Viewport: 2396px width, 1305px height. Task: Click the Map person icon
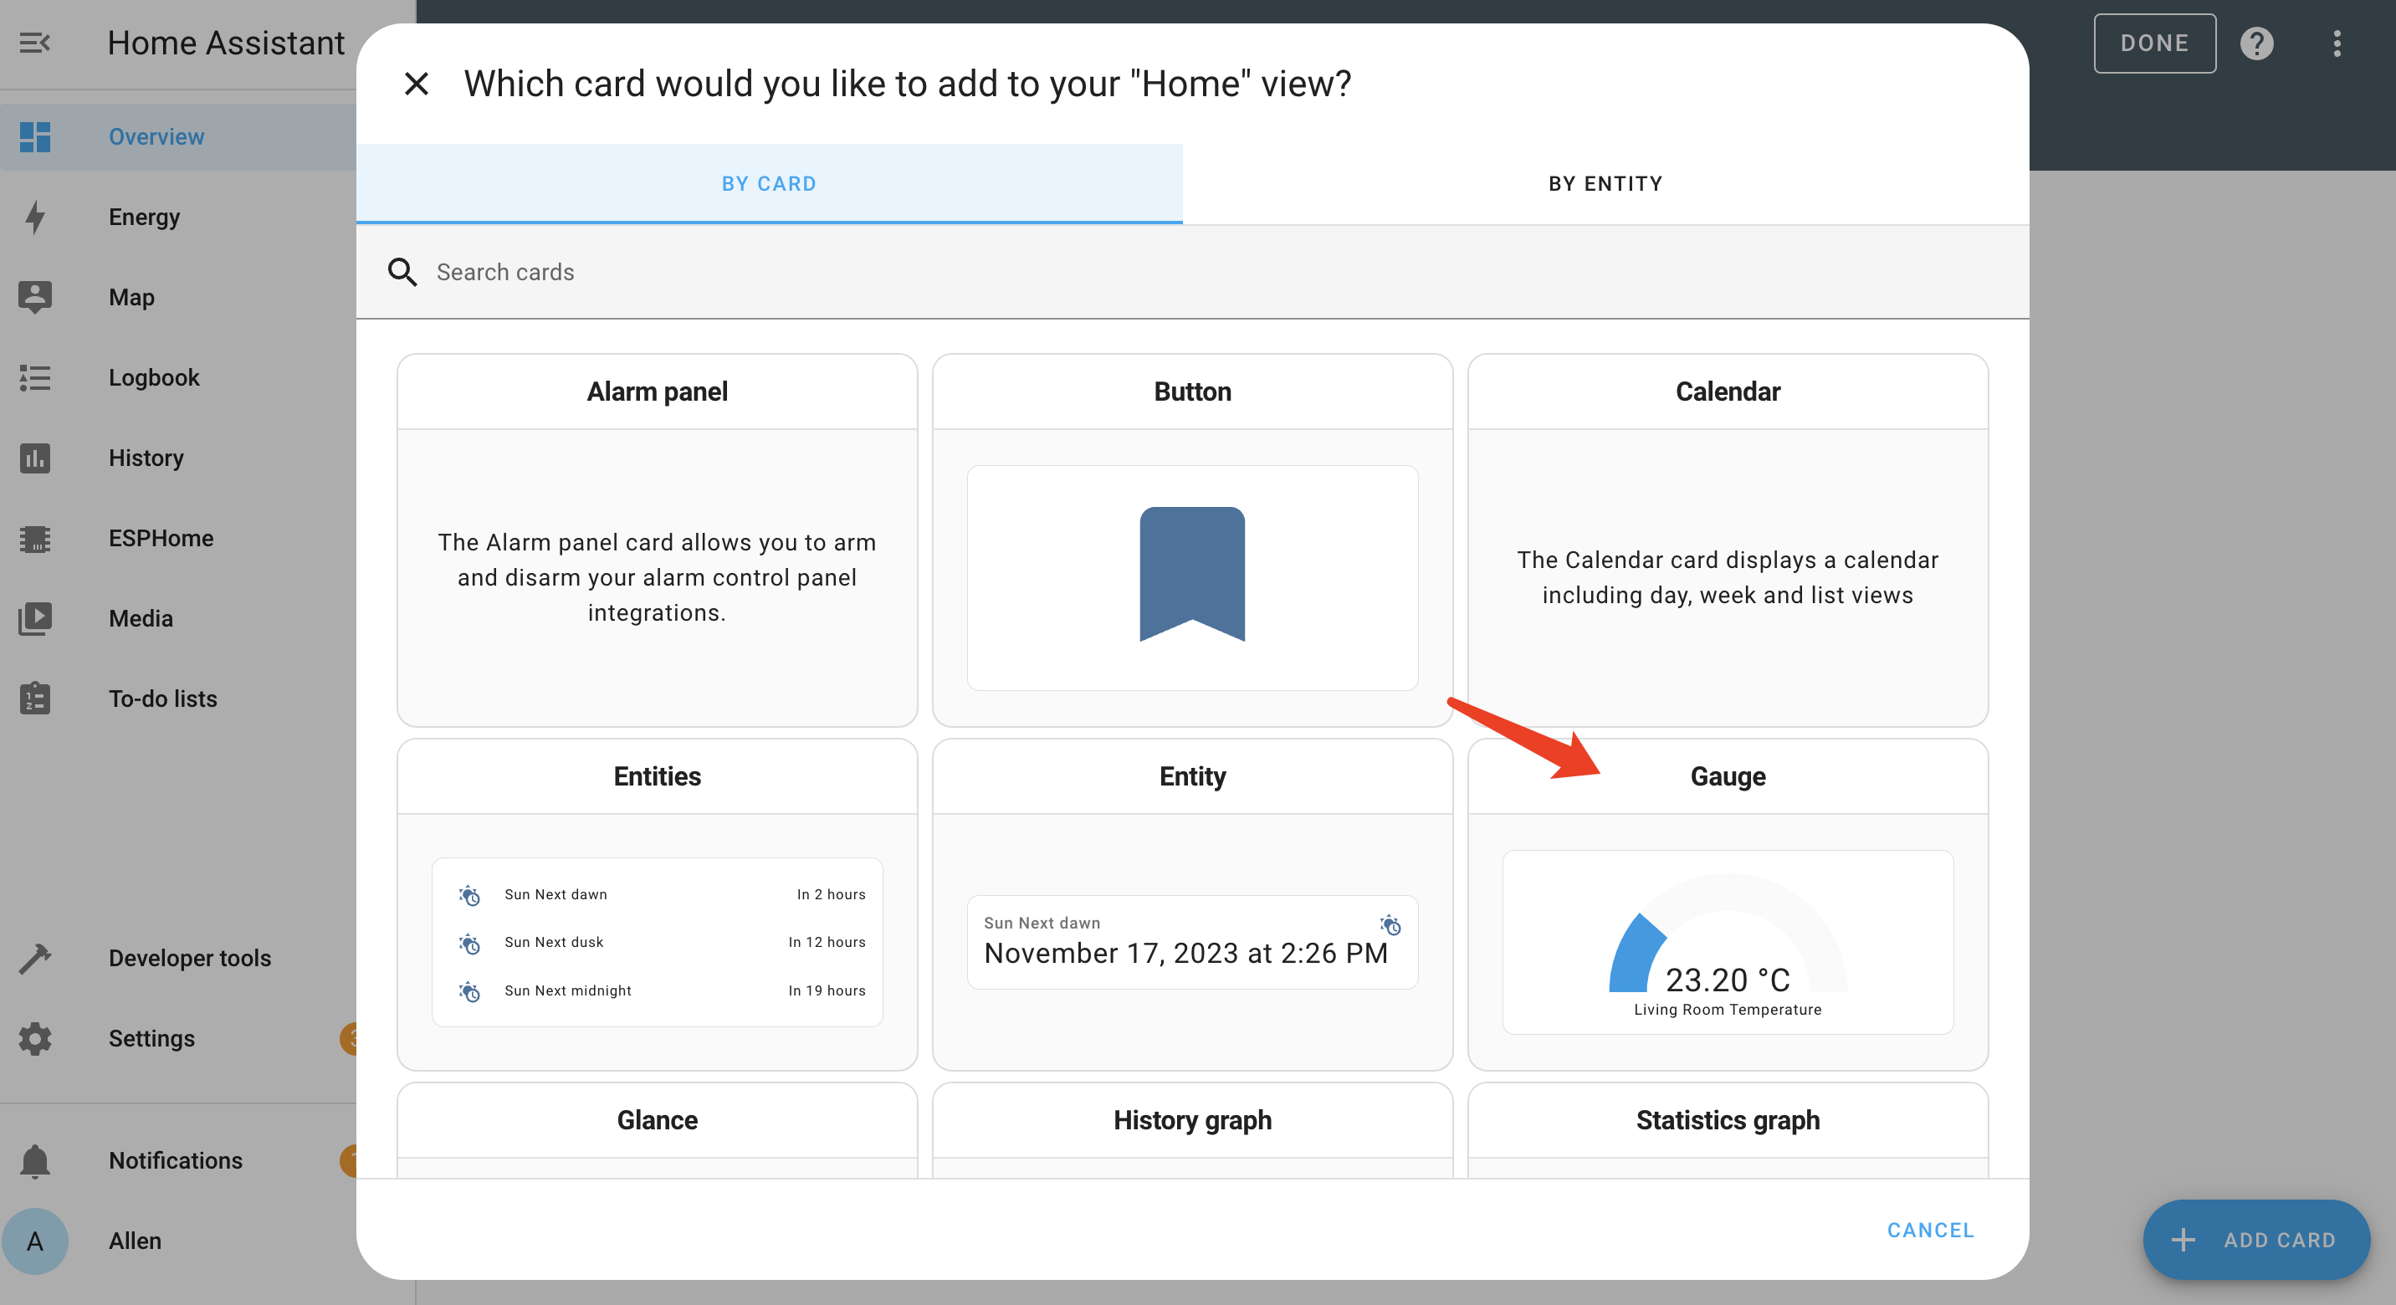click(x=35, y=297)
